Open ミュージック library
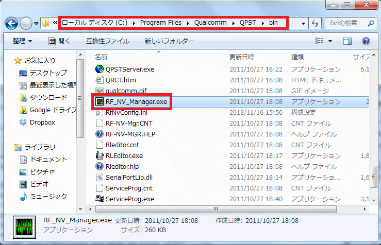Screen dimensions: 381x245 pyautogui.click(x=48, y=197)
